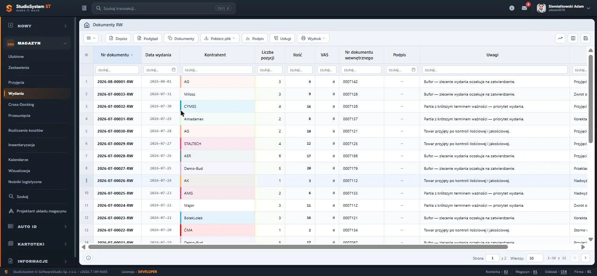Open the mail notifications envelope icon
The image size is (597, 276).
coord(524,8)
